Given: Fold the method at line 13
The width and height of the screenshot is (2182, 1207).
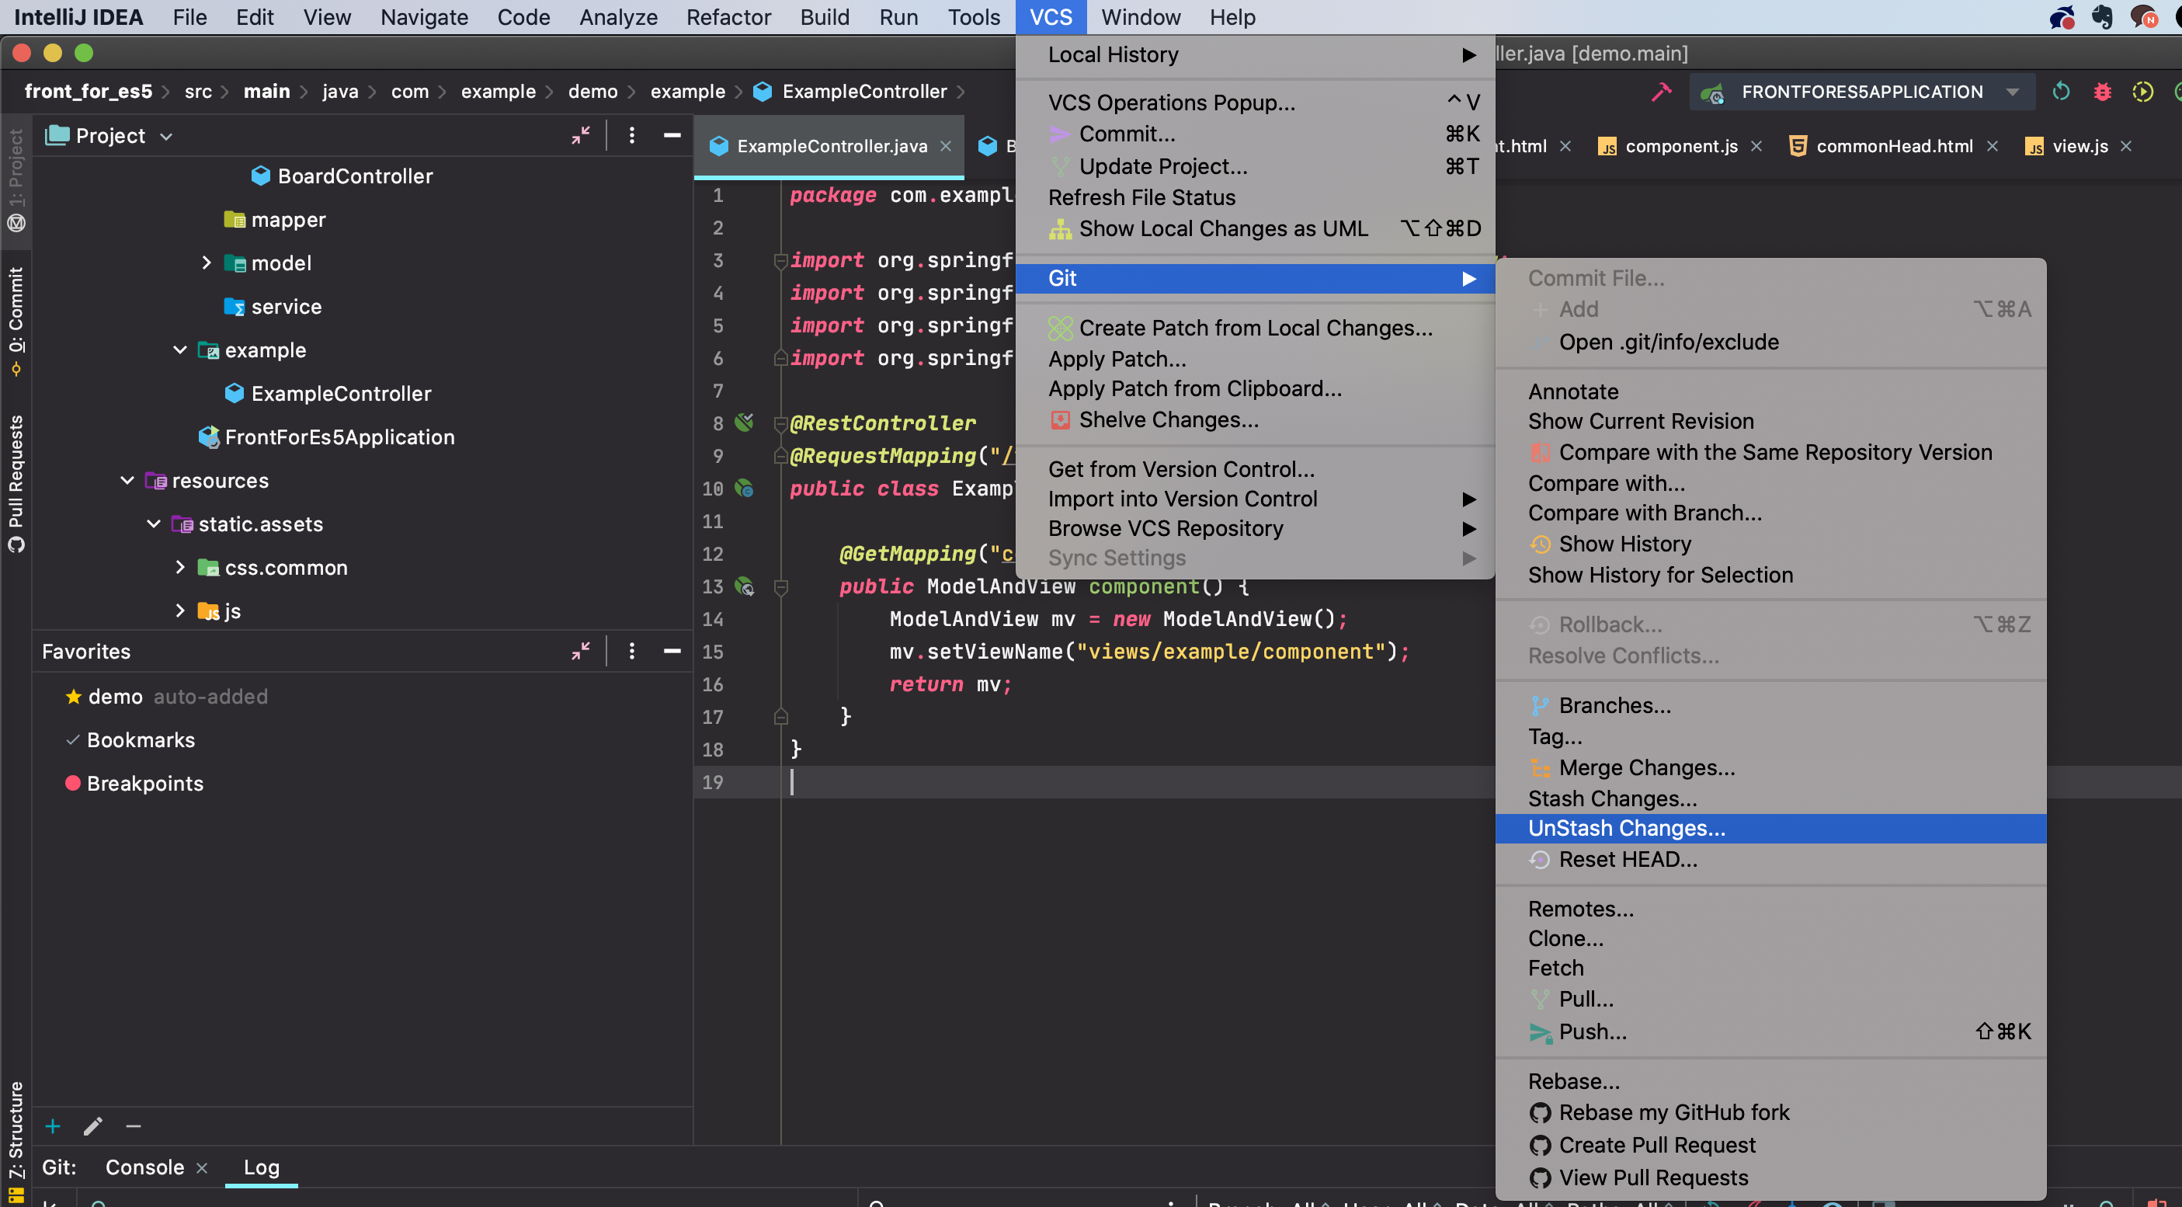Looking at the screenshot, I should coord(781,587).
